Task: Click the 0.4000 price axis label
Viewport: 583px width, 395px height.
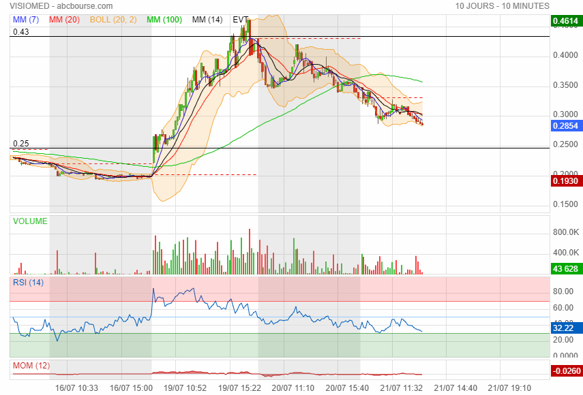Action: coord(565,55)
